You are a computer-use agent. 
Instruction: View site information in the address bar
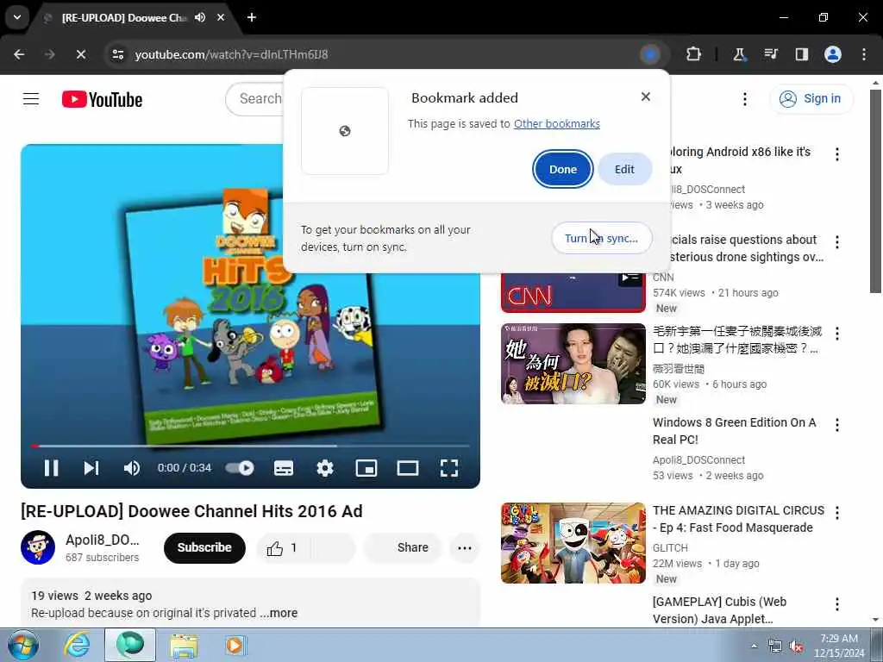118,54
